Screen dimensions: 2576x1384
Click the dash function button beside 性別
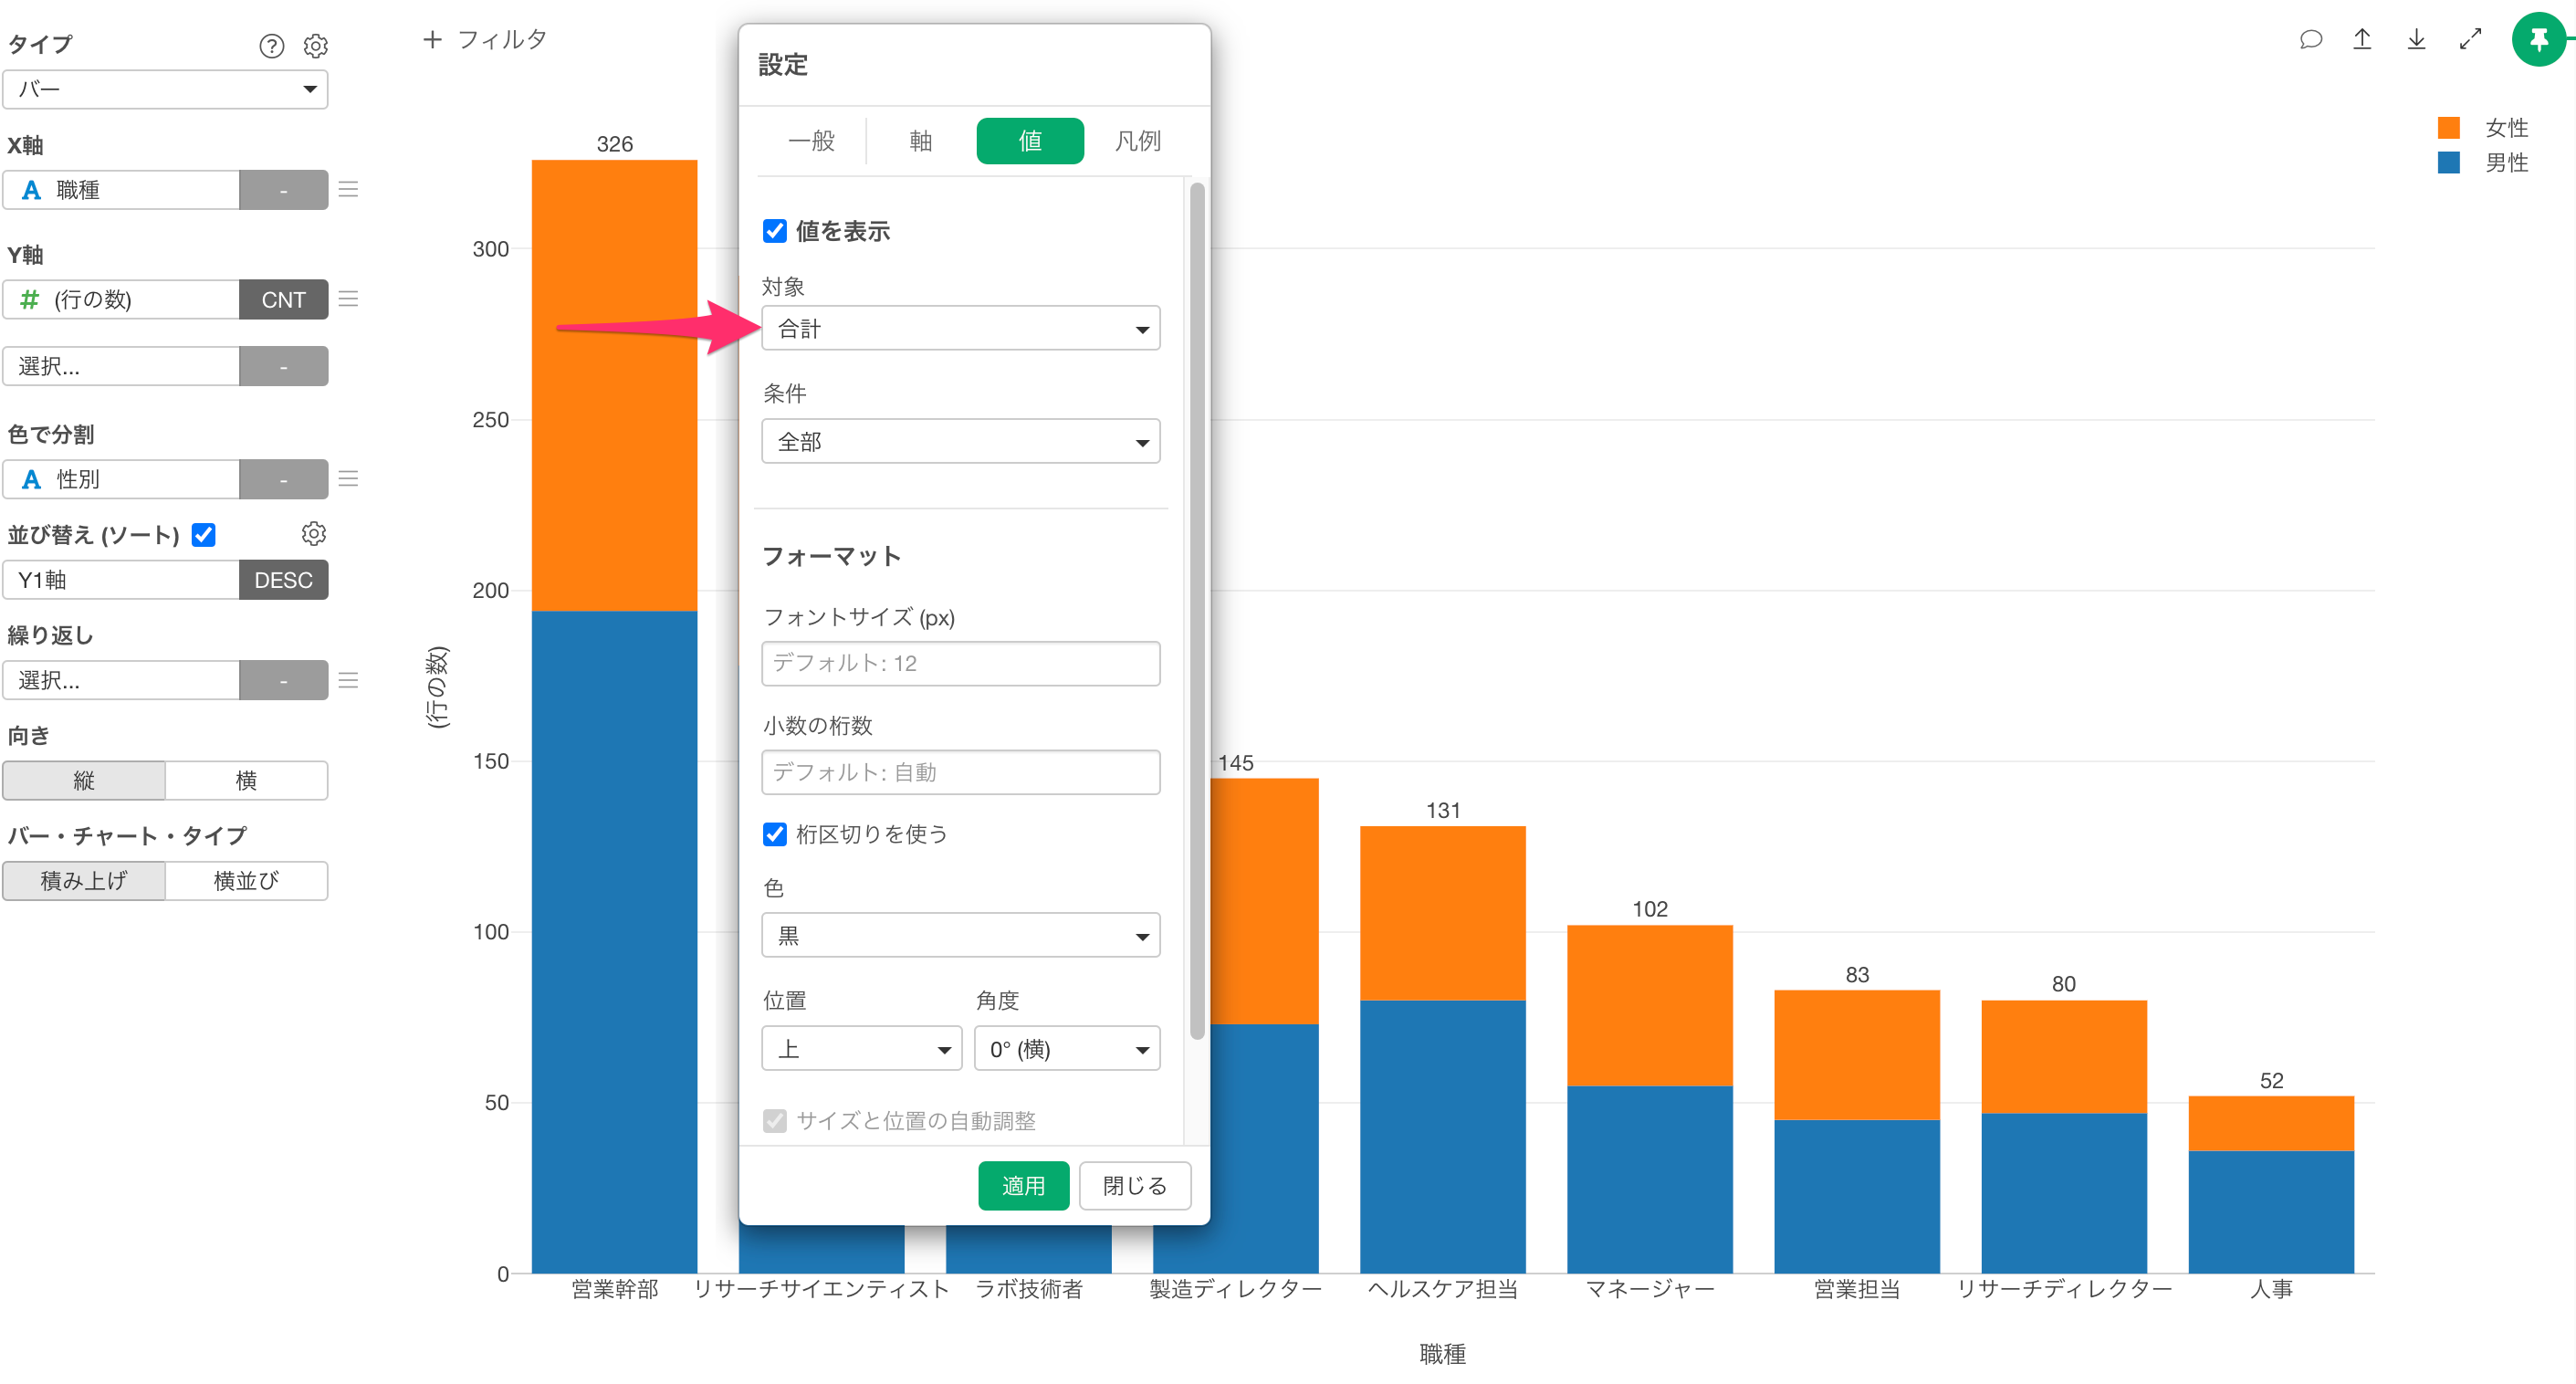coord(284,479)
